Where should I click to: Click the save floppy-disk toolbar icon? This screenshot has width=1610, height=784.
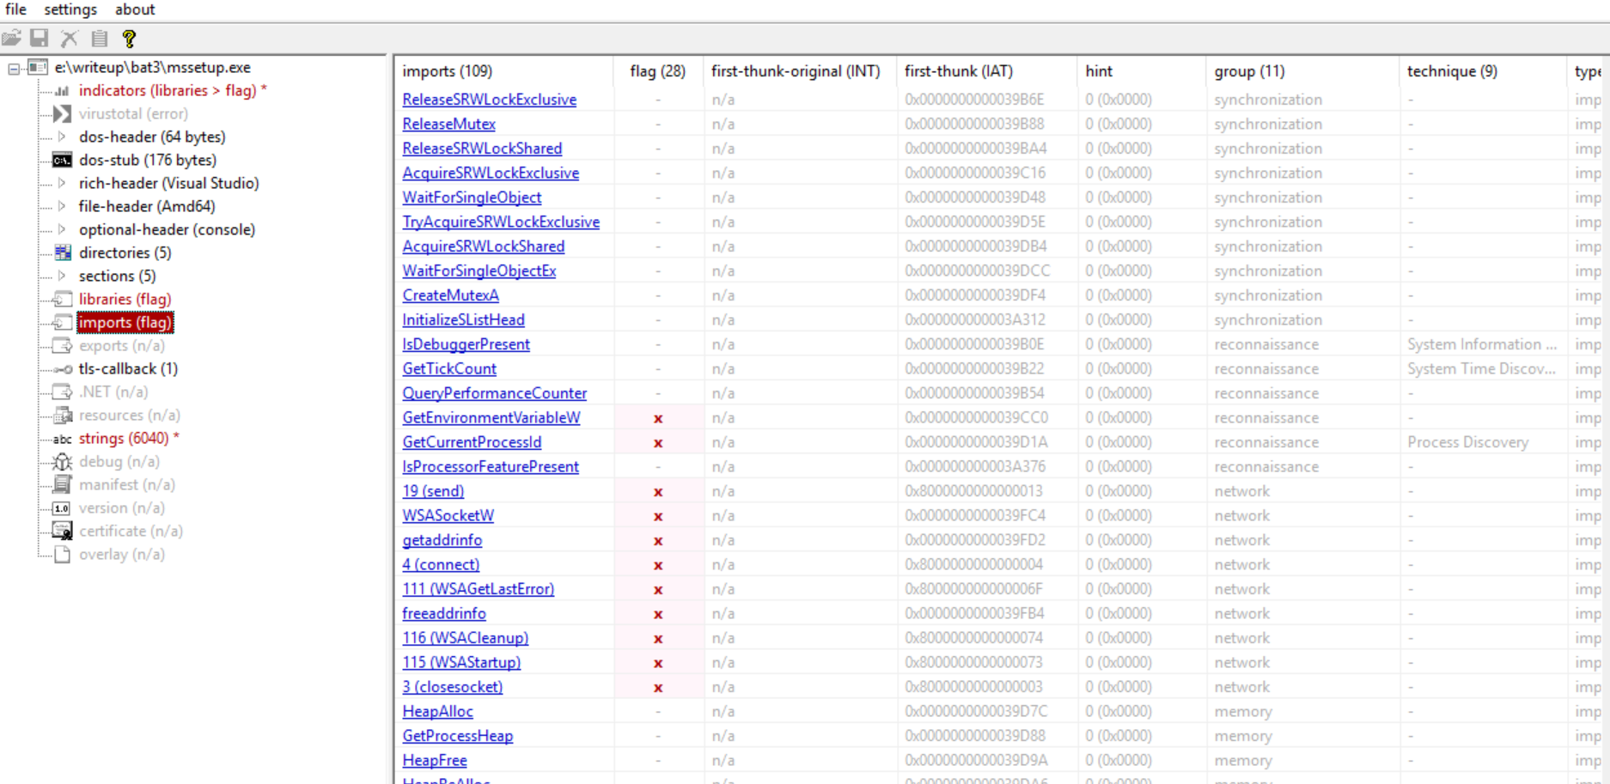(40, 39)
